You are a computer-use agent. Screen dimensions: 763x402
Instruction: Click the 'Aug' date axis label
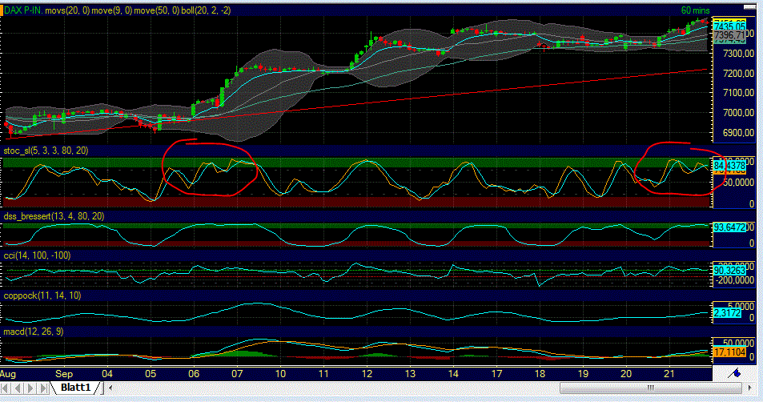[8, 374]
